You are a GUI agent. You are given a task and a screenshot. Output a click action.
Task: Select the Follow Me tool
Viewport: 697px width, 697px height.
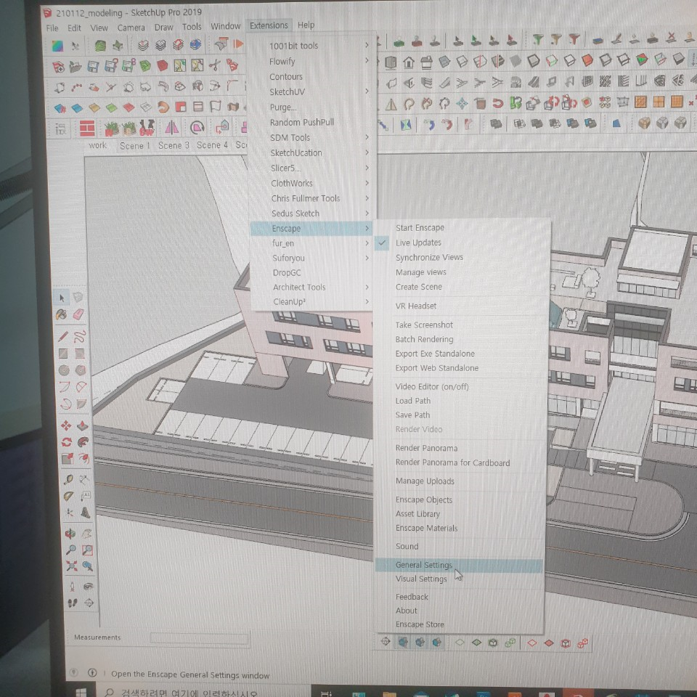pyautogui.click(x=83, y=442)
